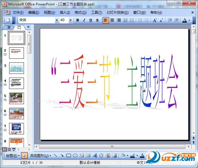Open the 工具(T) menu
Image resolution: width=198 pixels, height=168 pixels.
[x=97, y=13]
